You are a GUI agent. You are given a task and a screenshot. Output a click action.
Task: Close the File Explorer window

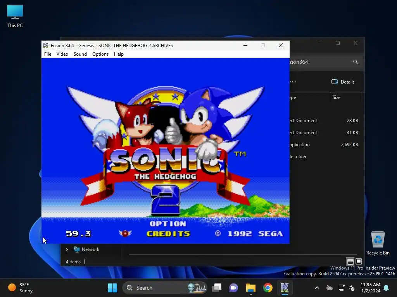tap(356, 43)
